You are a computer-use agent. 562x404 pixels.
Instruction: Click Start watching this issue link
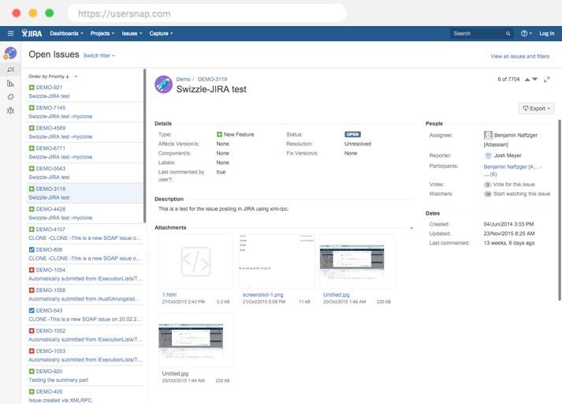522,194
